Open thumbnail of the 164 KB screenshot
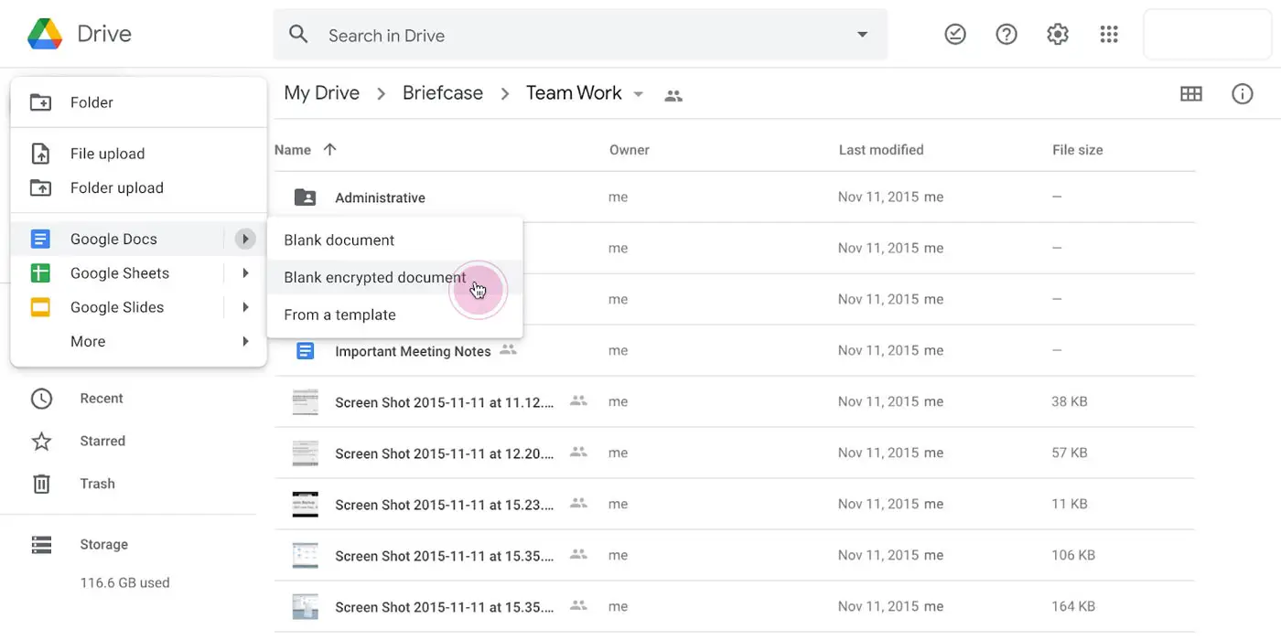1281x640 pixels. coord(305,606)
